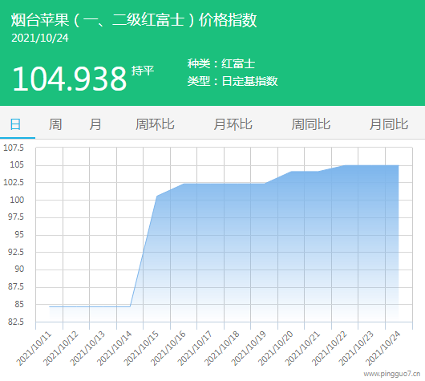Click the www.pingguo7.cn watermark link
The height and width of the screenshot is (381, 425).
[x=392, y=374]
